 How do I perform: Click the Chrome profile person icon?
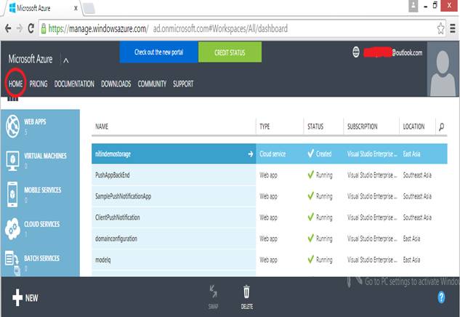point(413,6)
